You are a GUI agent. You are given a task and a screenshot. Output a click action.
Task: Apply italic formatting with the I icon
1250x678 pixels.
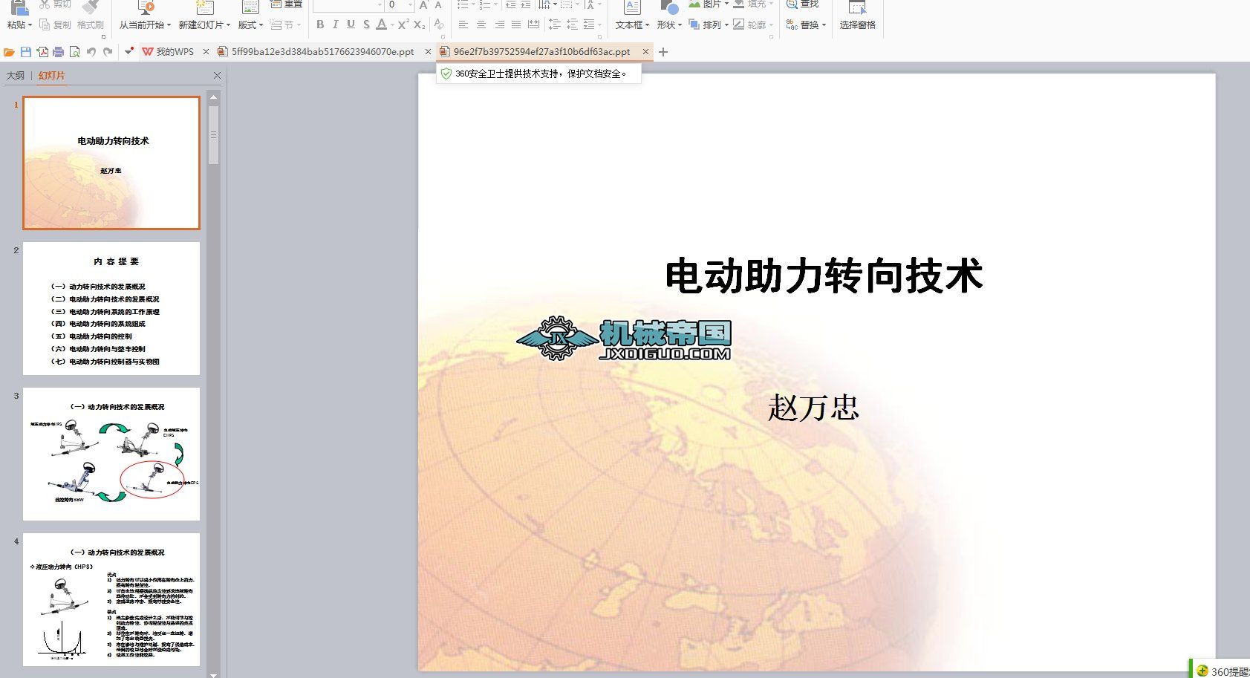point(336,25)
